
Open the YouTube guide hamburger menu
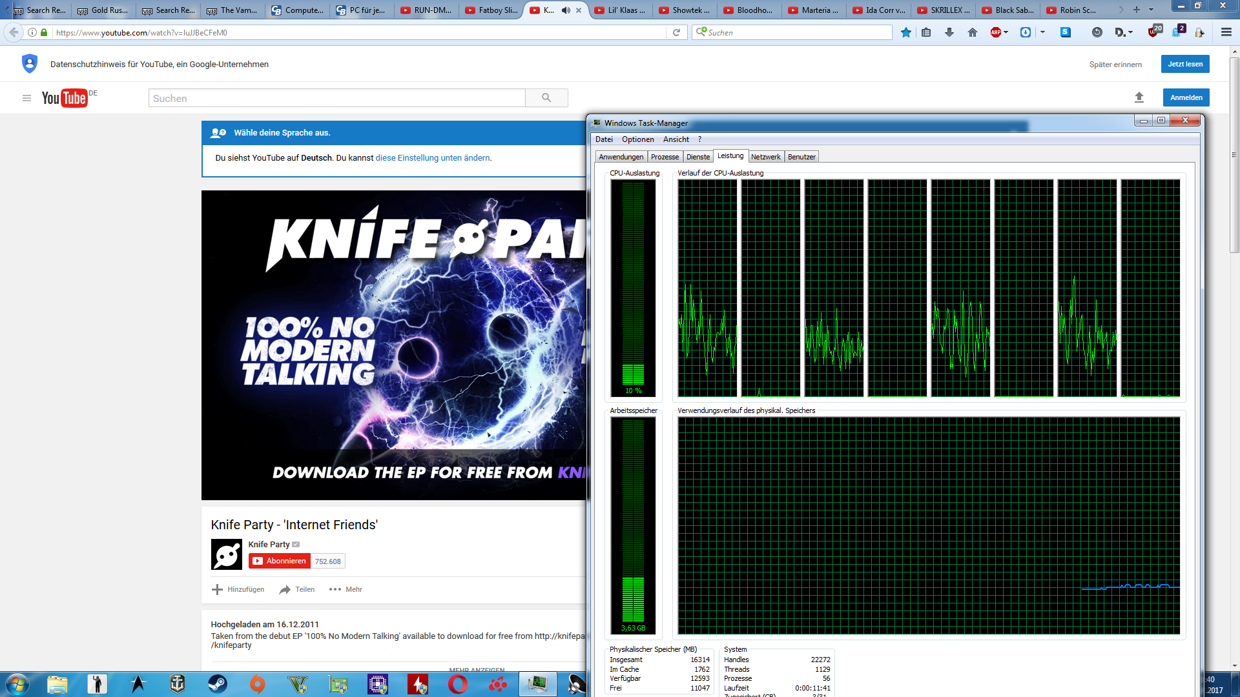click(x=26, y=98)
